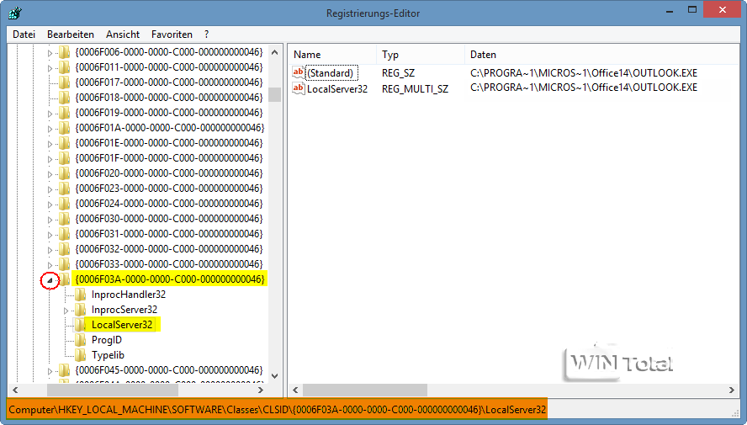The height and width of the screenshot is (425, 747).
Task: Open the Datei menu
Action: [24, 35]
